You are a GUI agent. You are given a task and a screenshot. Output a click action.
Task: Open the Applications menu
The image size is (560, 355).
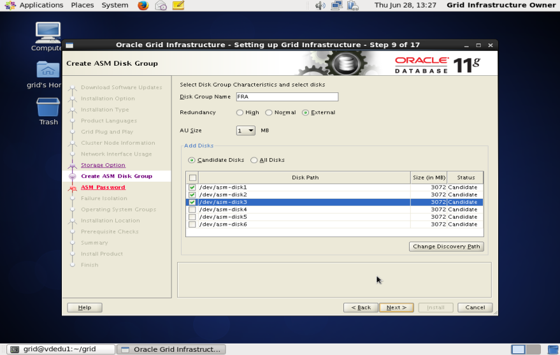pos(41,5)
